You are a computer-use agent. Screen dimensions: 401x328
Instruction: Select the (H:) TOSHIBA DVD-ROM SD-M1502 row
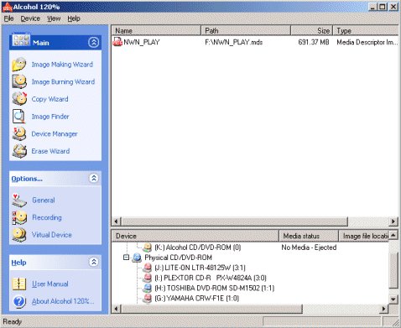[214, 288]
